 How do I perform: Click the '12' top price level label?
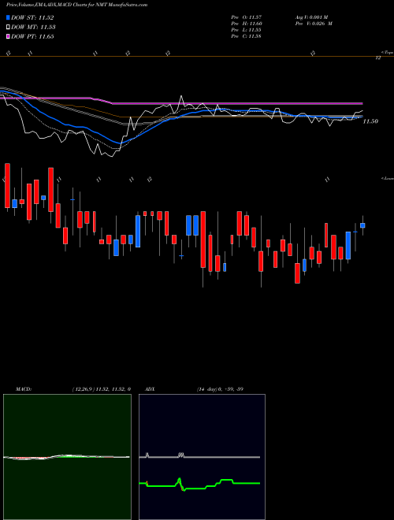pos(377,58)
